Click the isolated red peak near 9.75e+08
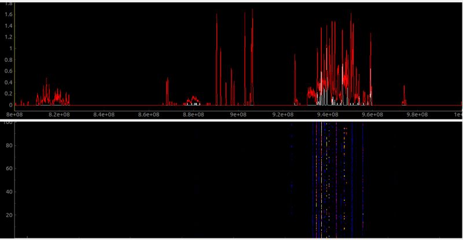Screen dimensions: 463x240 404,95
